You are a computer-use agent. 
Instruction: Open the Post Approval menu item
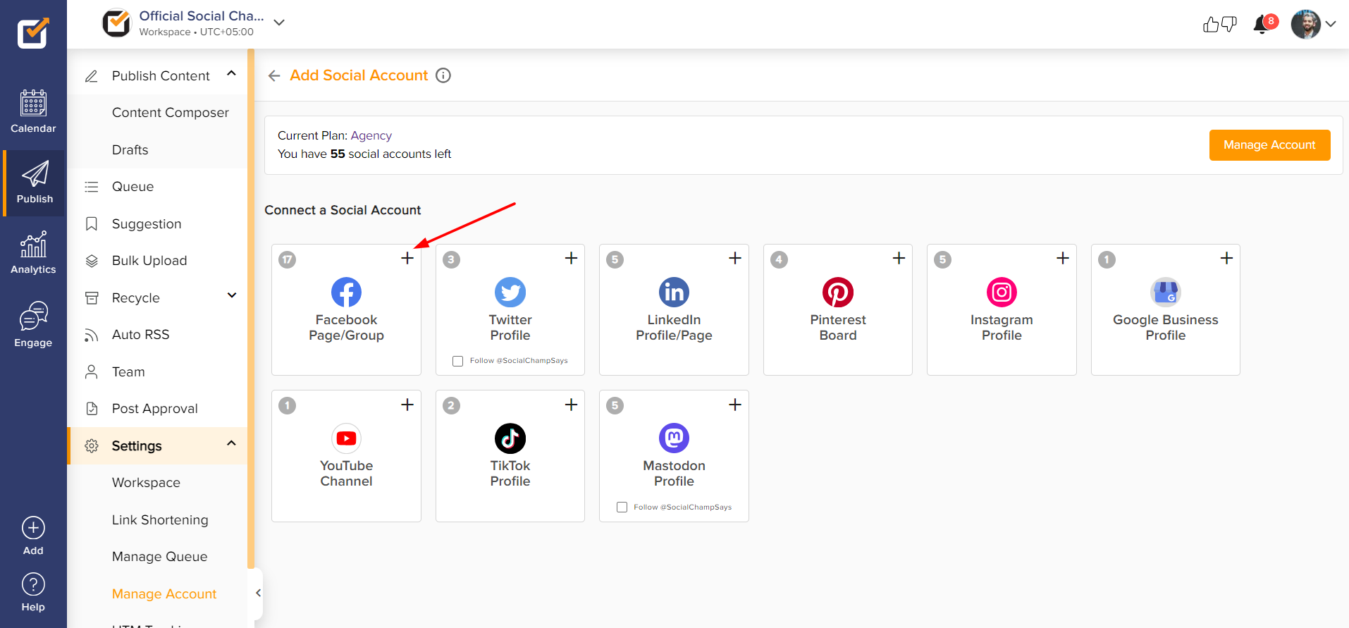156,409
